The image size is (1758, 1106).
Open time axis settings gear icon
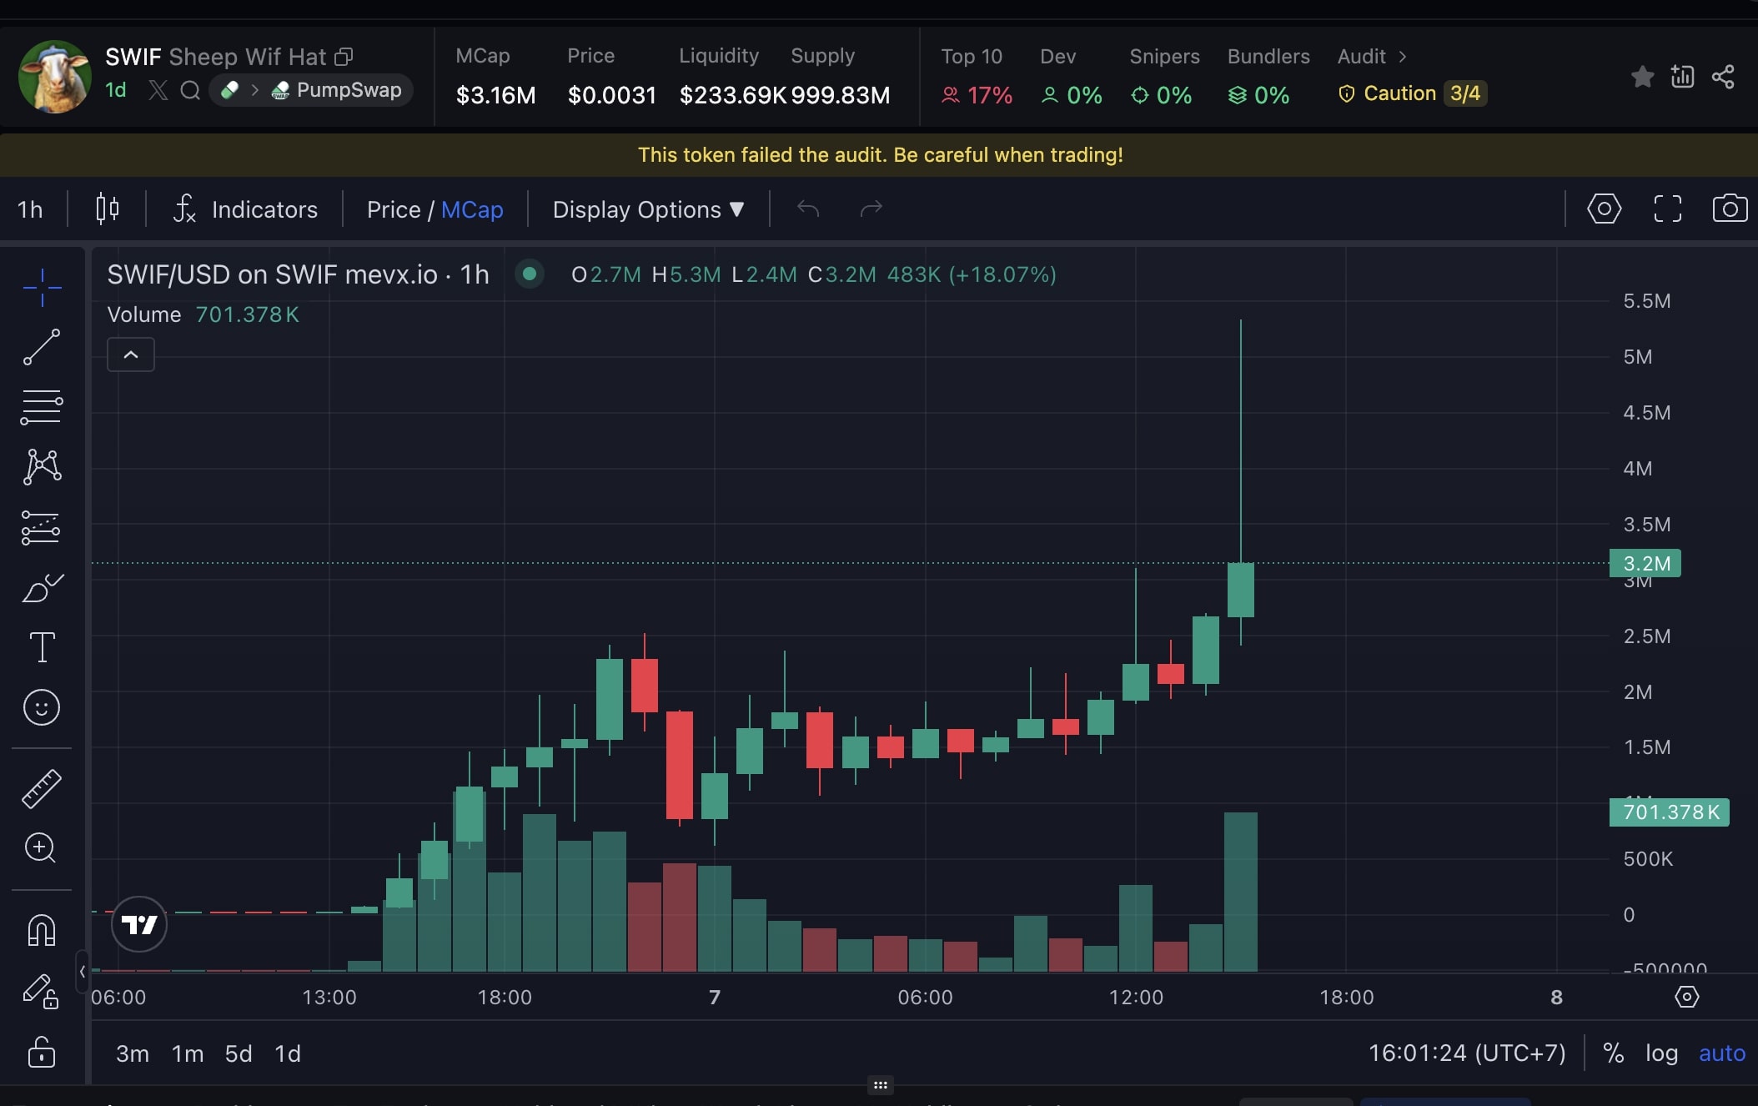[1686, 997]
